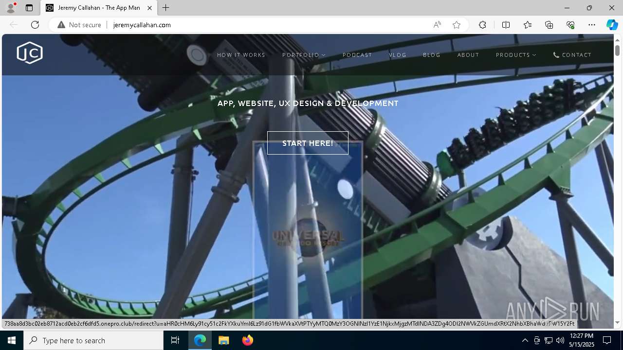Open the Windows Start menu
Viewport: 623px width, 350px height.
tap(12, 340)
